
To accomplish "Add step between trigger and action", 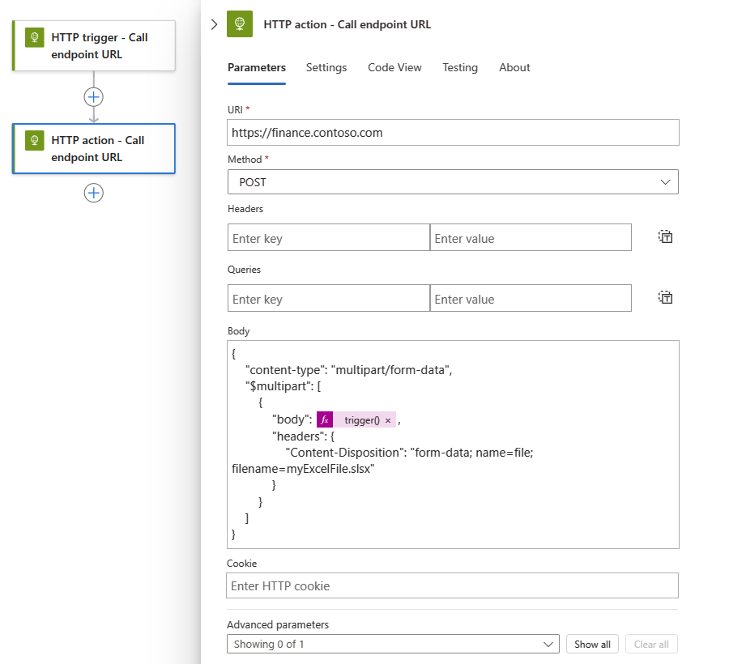I will [94, 96].
